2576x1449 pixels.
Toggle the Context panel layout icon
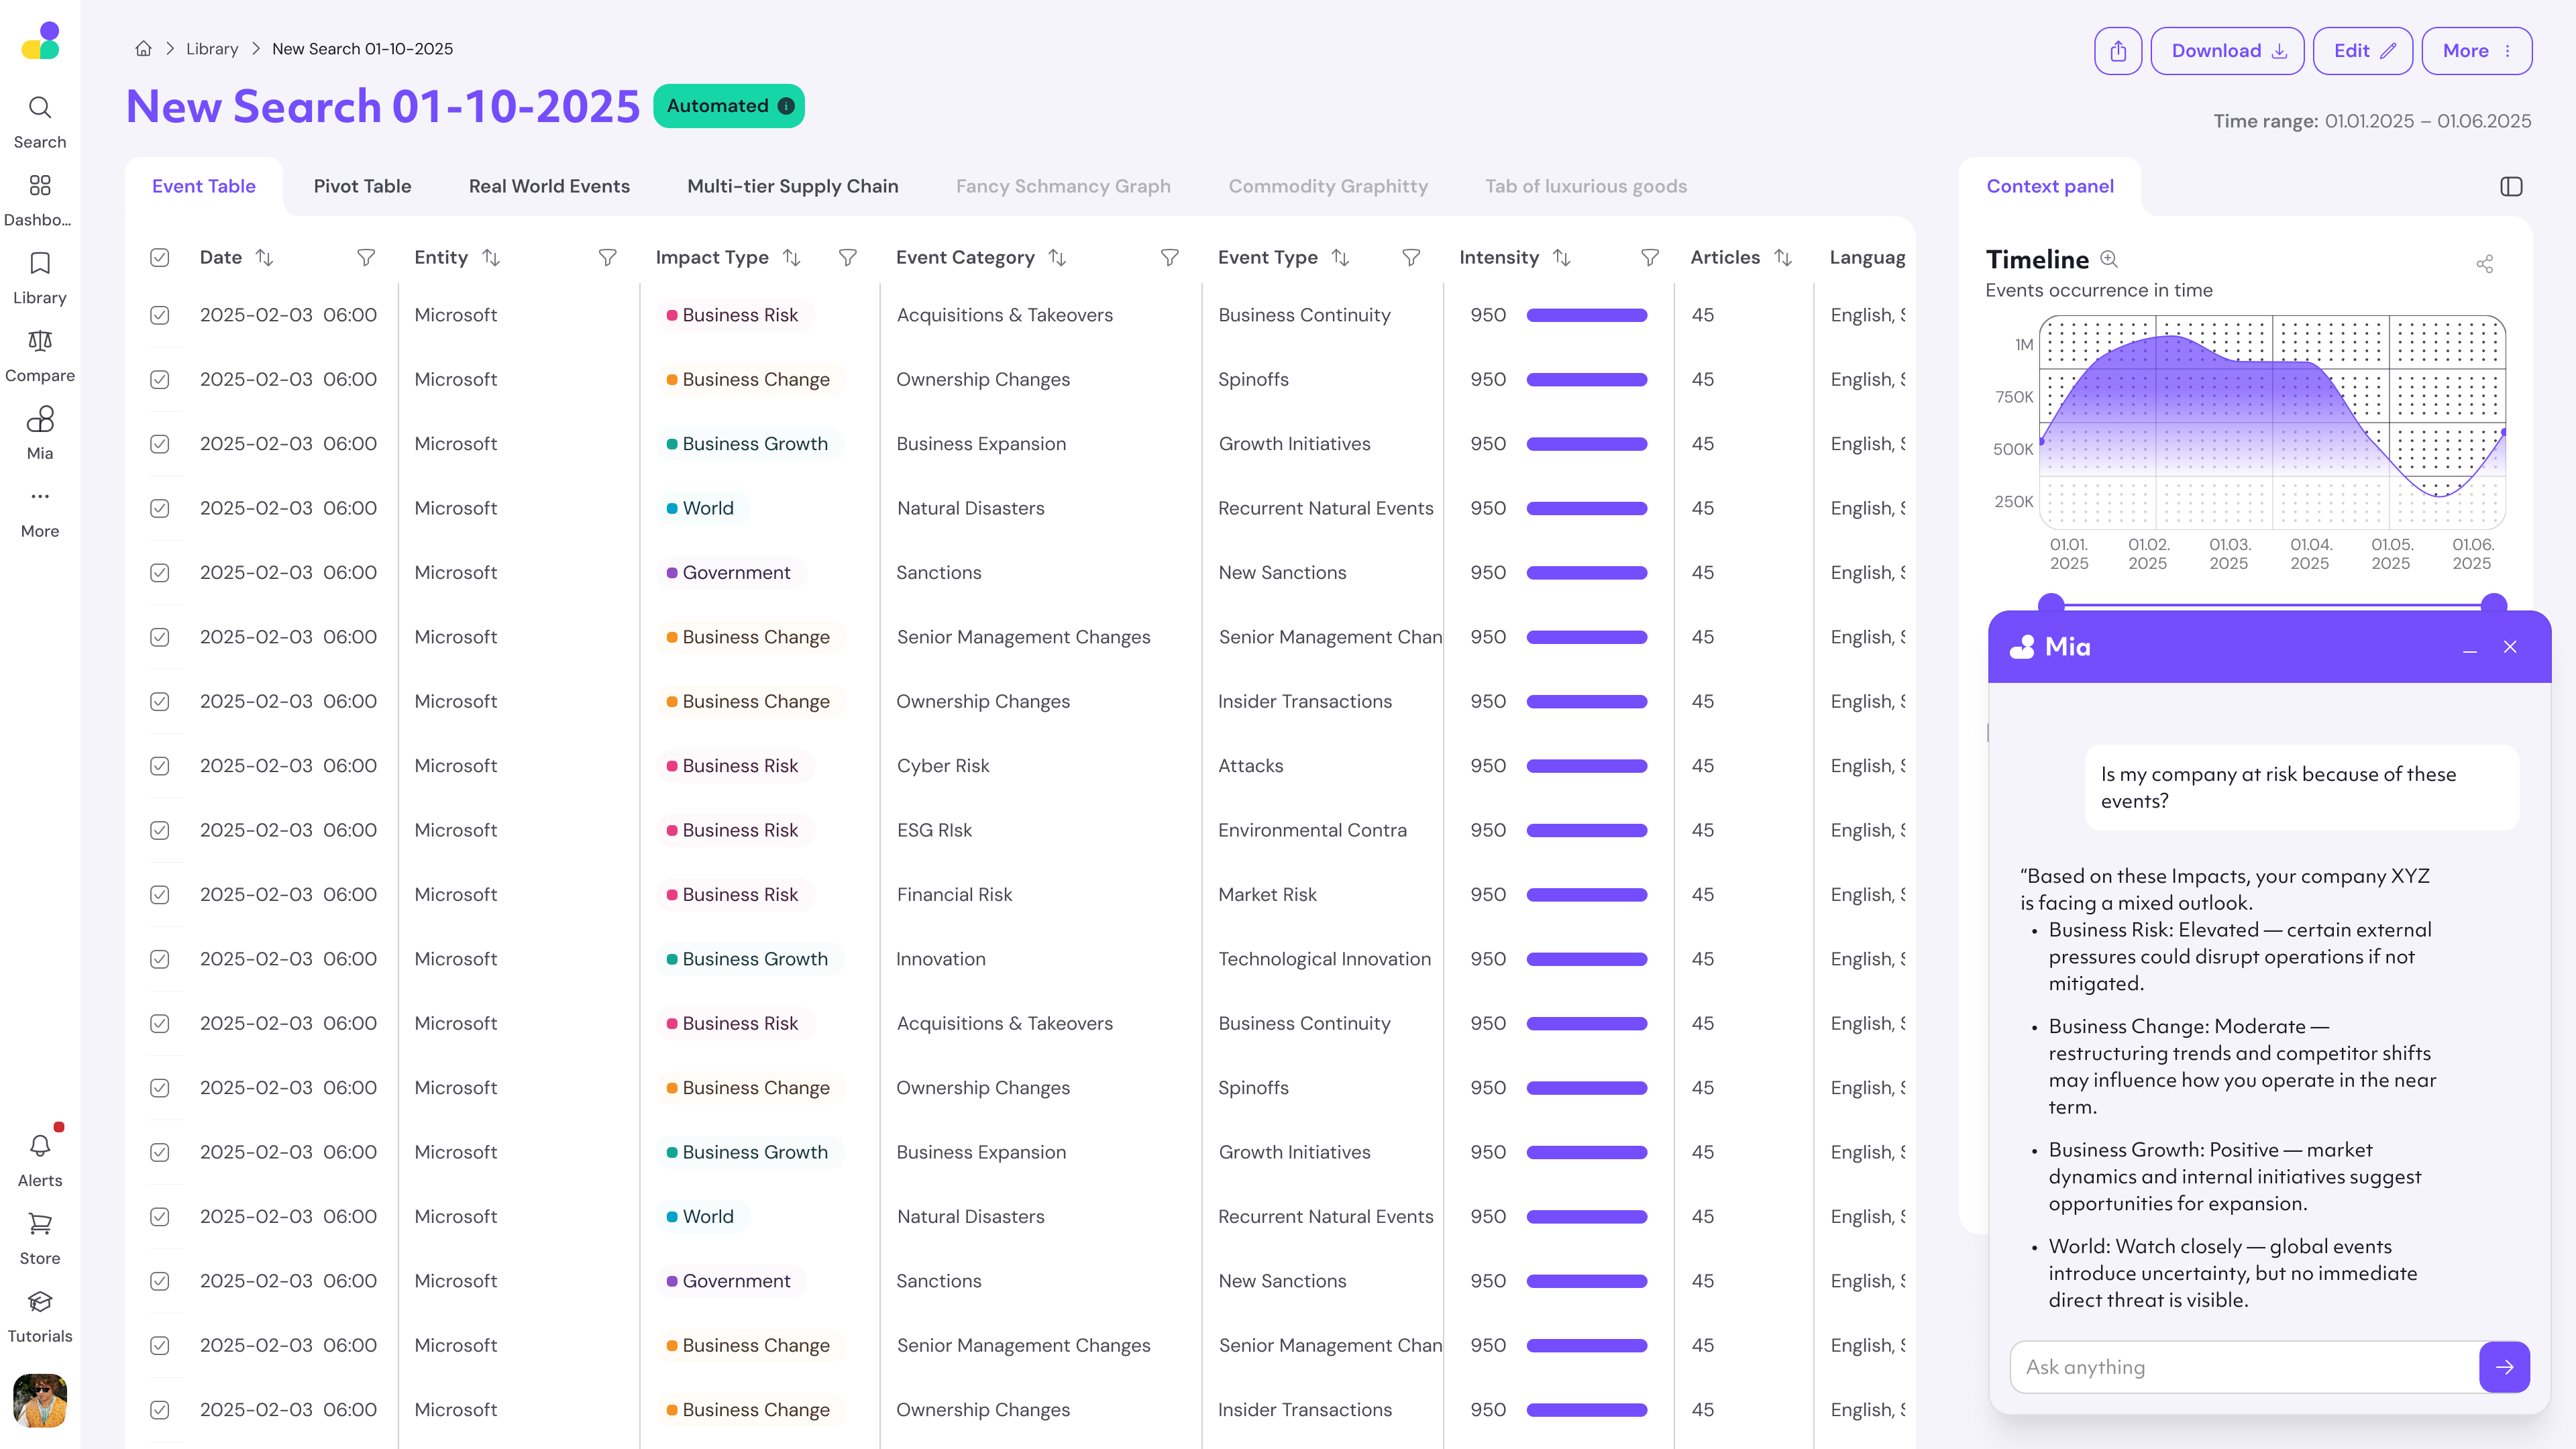tap(2511, 187)
